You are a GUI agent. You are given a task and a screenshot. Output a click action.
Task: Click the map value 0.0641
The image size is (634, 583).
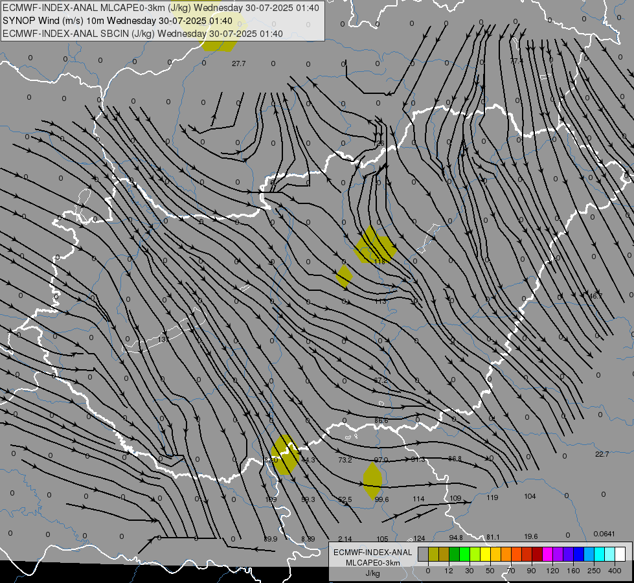[x=604, y=534]
